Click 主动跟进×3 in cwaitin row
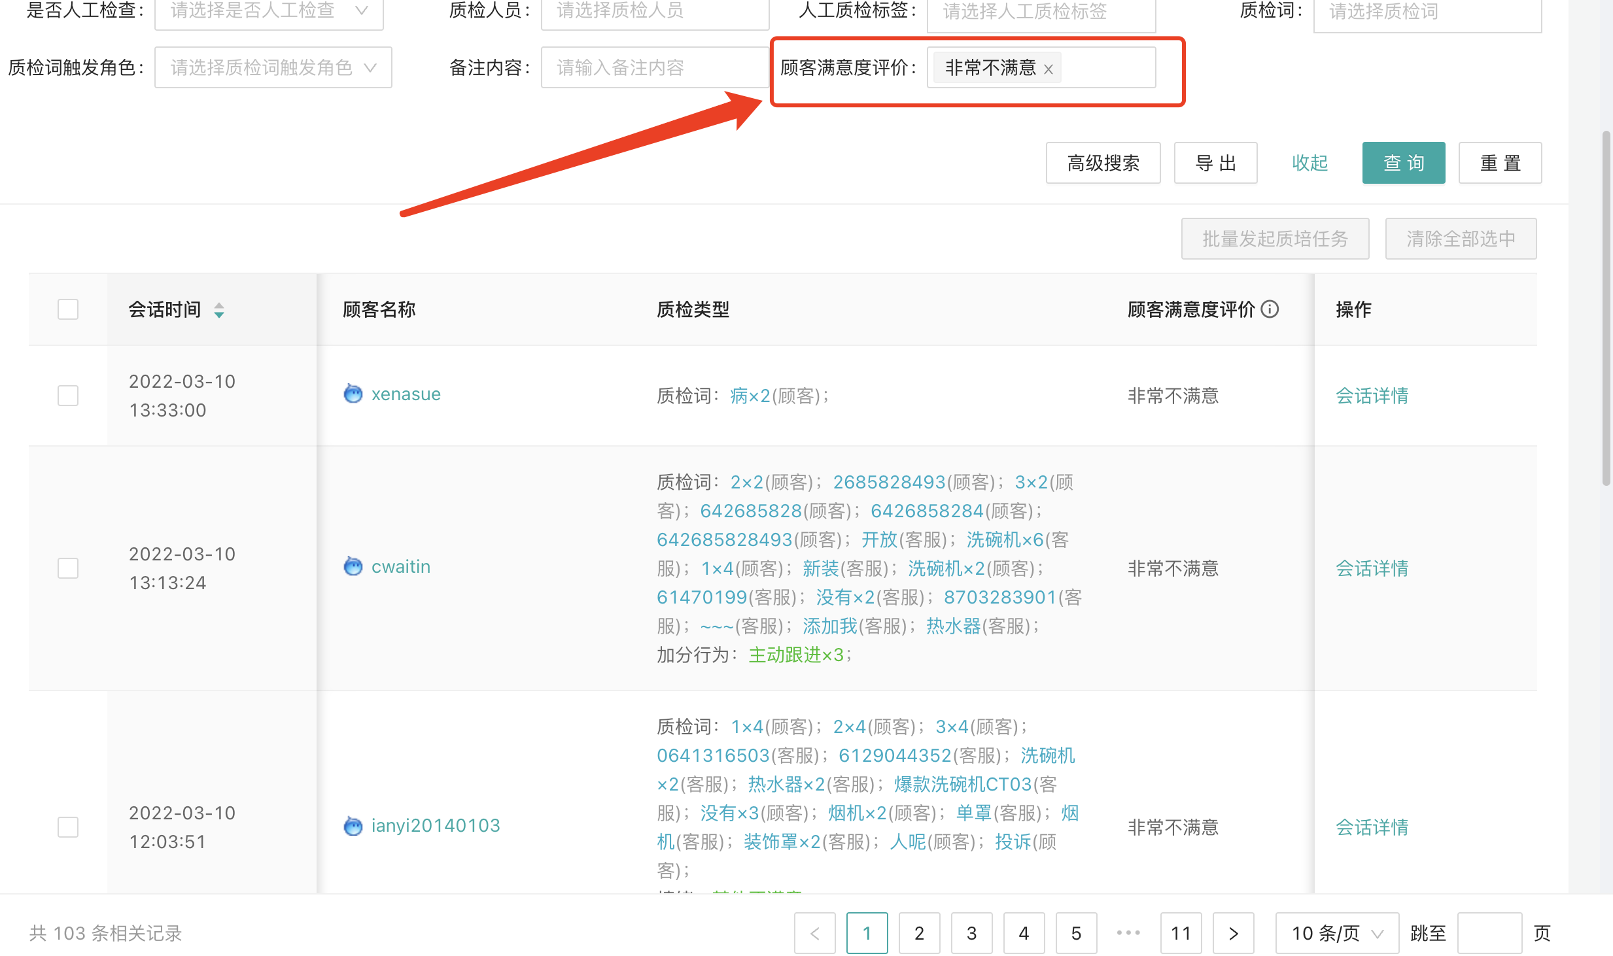This screenshot has width=1613, height=956. [796, 655]
